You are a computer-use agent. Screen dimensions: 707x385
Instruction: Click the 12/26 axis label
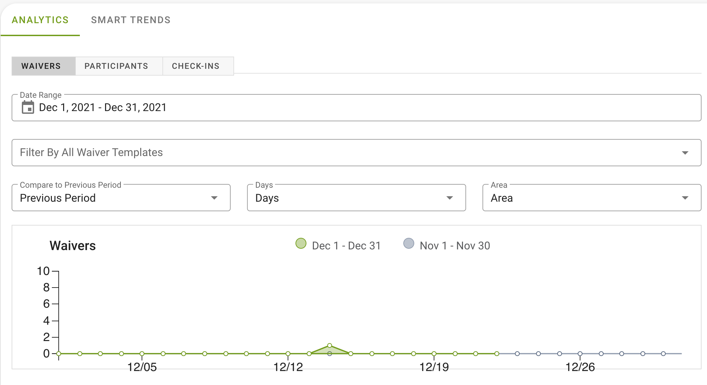point(580,367)
